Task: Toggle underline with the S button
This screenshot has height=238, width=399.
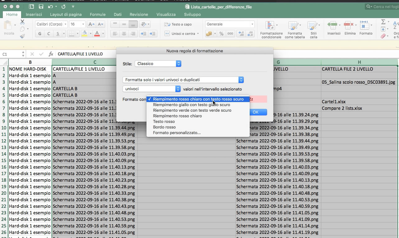Action: pos(58,34)
